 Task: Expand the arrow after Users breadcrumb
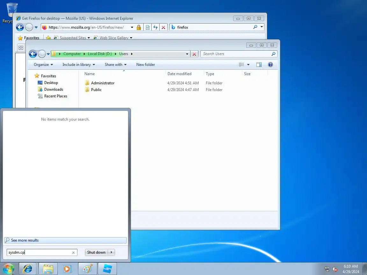click(132, 54)
